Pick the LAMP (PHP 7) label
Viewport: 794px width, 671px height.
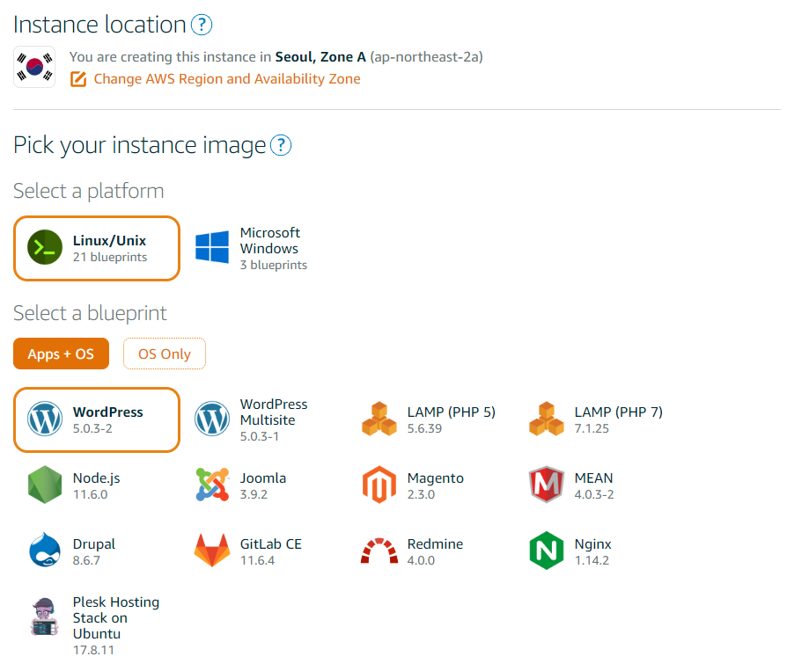coord(618,412)
